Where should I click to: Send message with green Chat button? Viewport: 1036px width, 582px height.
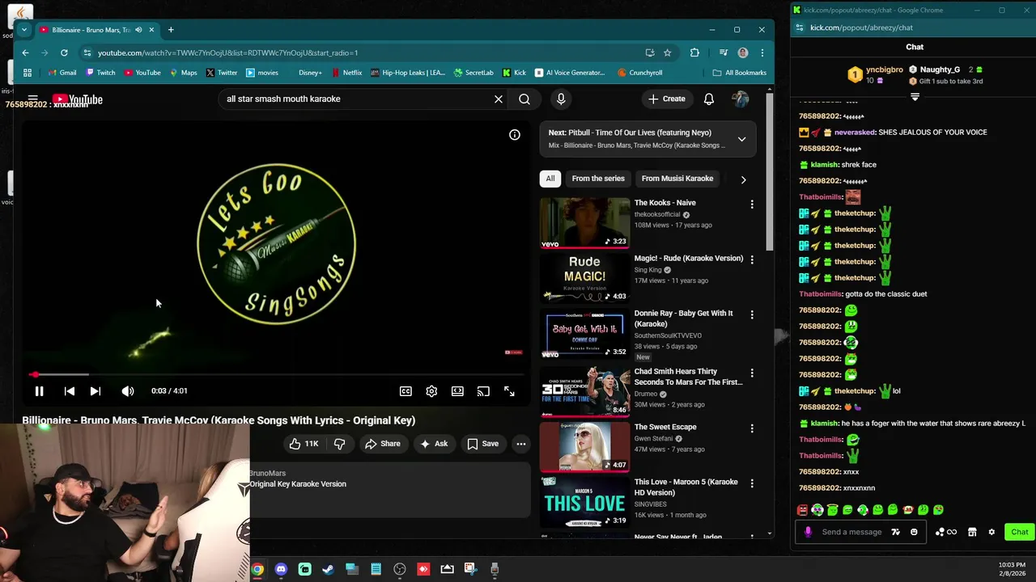pyautogui.click(x=1019, y=532)
